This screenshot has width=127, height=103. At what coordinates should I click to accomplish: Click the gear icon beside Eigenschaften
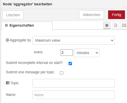[6, 25]
